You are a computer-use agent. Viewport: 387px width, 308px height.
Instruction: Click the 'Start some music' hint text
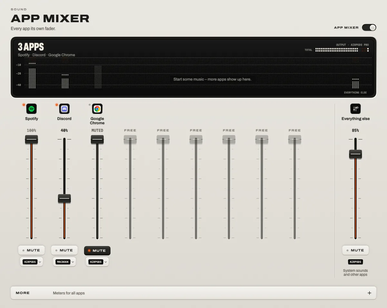click(x=212, y=79)
